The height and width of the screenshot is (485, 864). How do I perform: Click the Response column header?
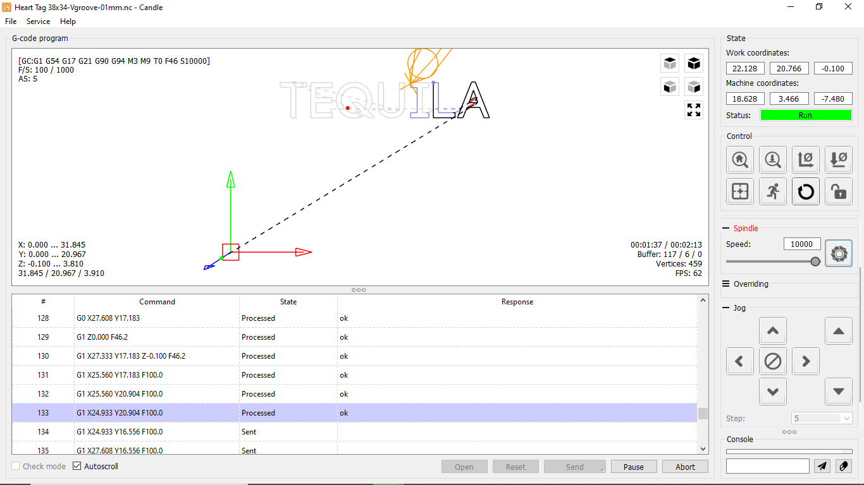517,302
